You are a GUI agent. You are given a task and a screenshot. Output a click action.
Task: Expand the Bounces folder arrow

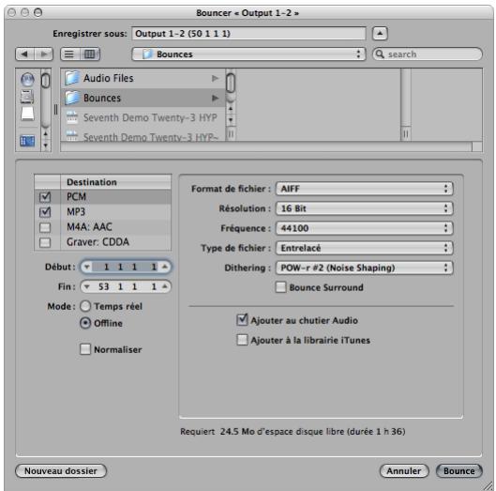215,98
